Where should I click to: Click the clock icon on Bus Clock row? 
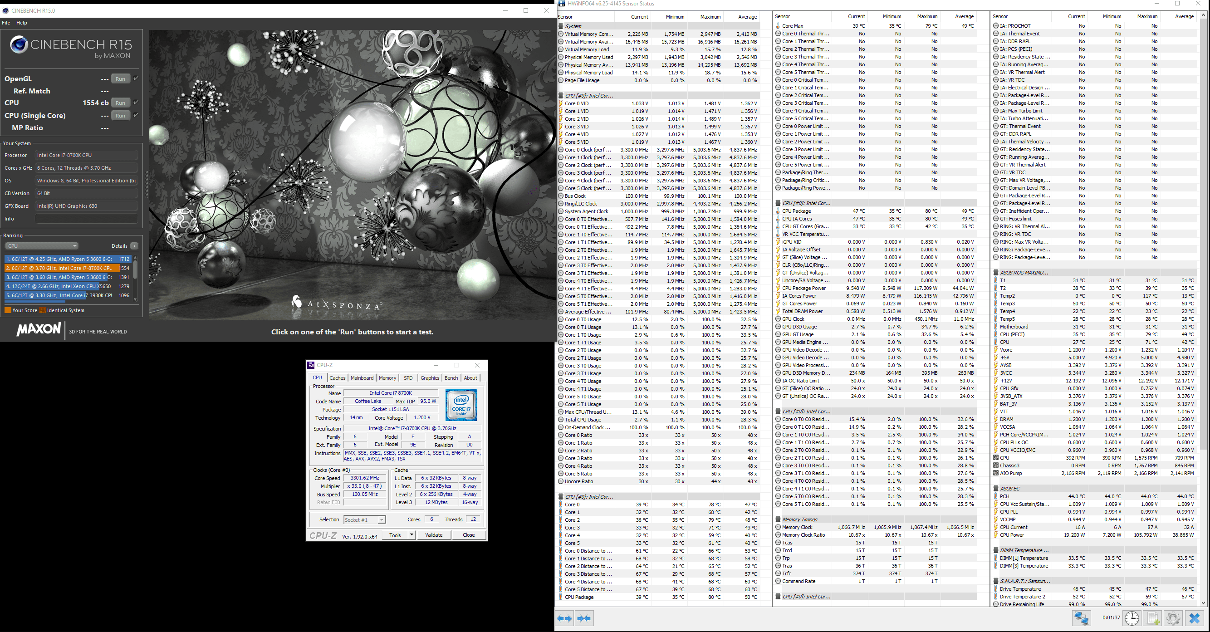coord(560,196)
